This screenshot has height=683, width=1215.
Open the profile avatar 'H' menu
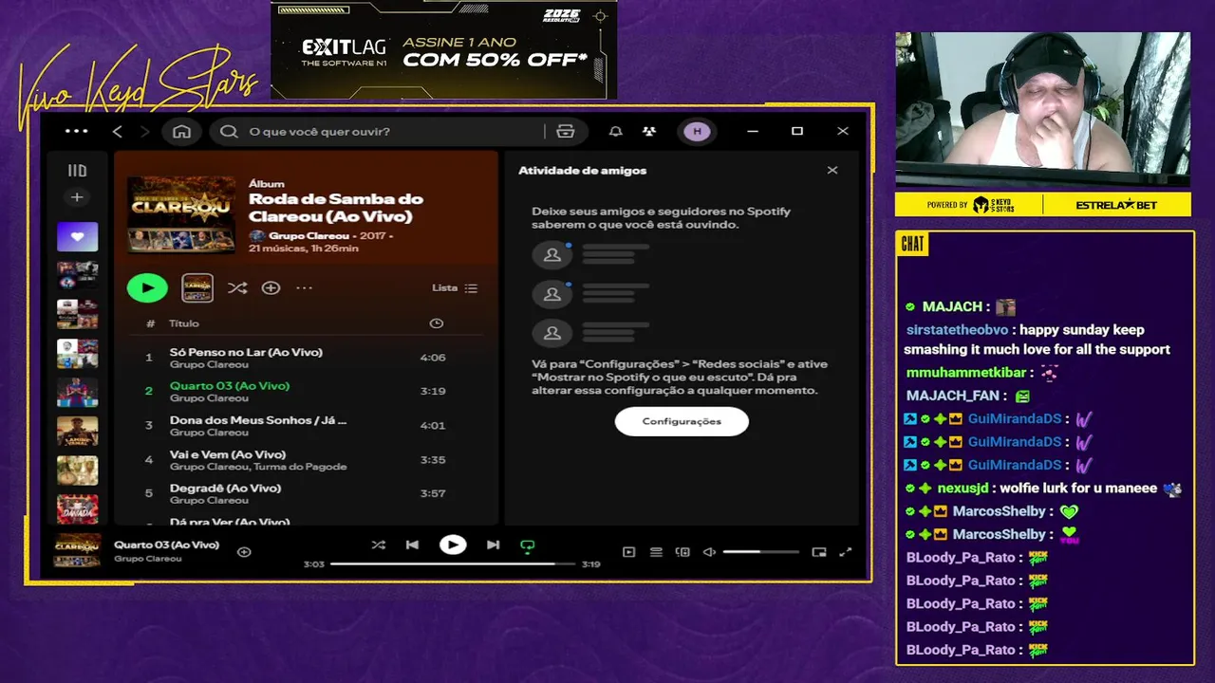697,131
